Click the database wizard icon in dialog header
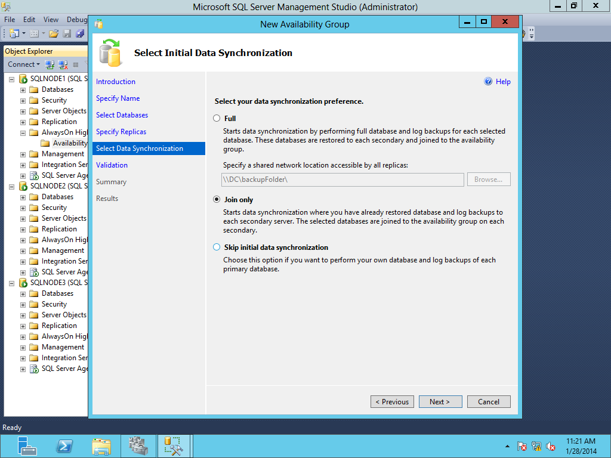This screenshot has height=458, width=611. click(x=110, y=52)
